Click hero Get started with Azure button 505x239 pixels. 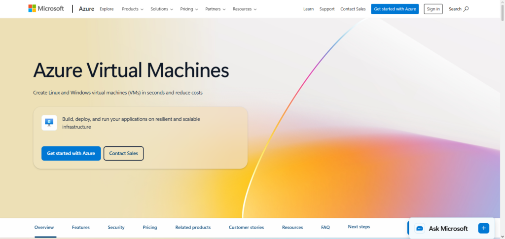71,153
